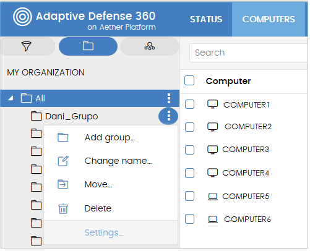Choose Delete from the context menu

pyautogui.click(x=98, y=208)
